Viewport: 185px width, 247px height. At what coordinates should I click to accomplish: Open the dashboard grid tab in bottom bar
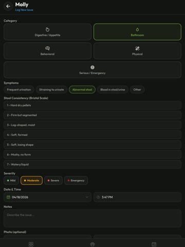31,244
